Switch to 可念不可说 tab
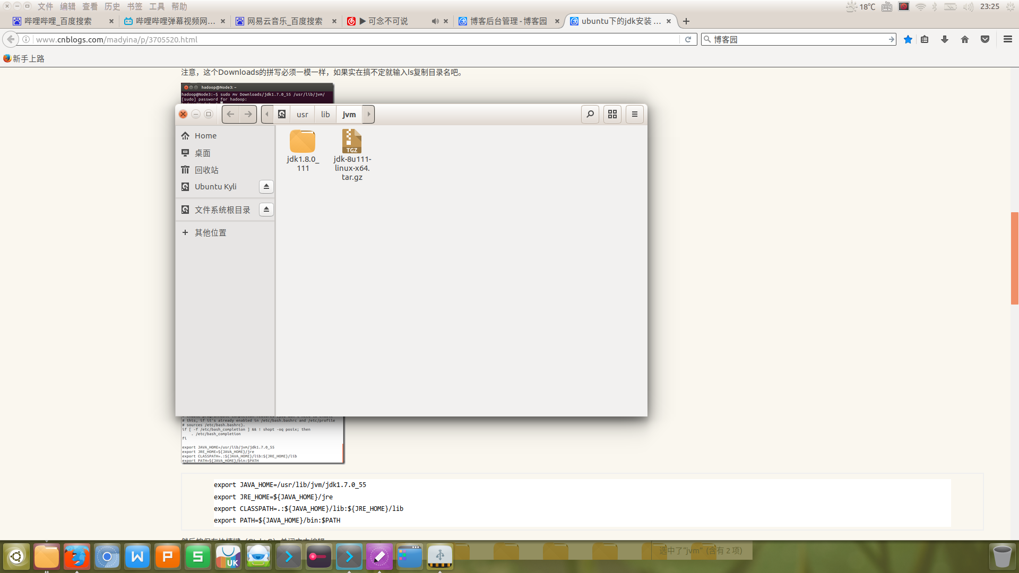This screenshot has height=573, width=1019. [387, 21]
